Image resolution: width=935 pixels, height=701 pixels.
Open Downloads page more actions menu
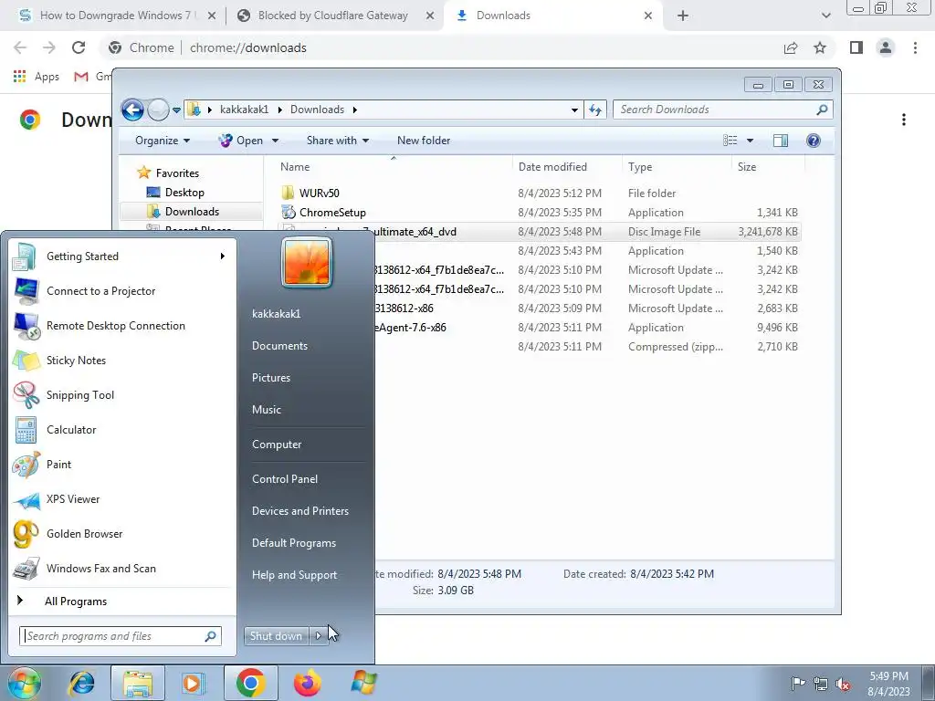[904, 120]
